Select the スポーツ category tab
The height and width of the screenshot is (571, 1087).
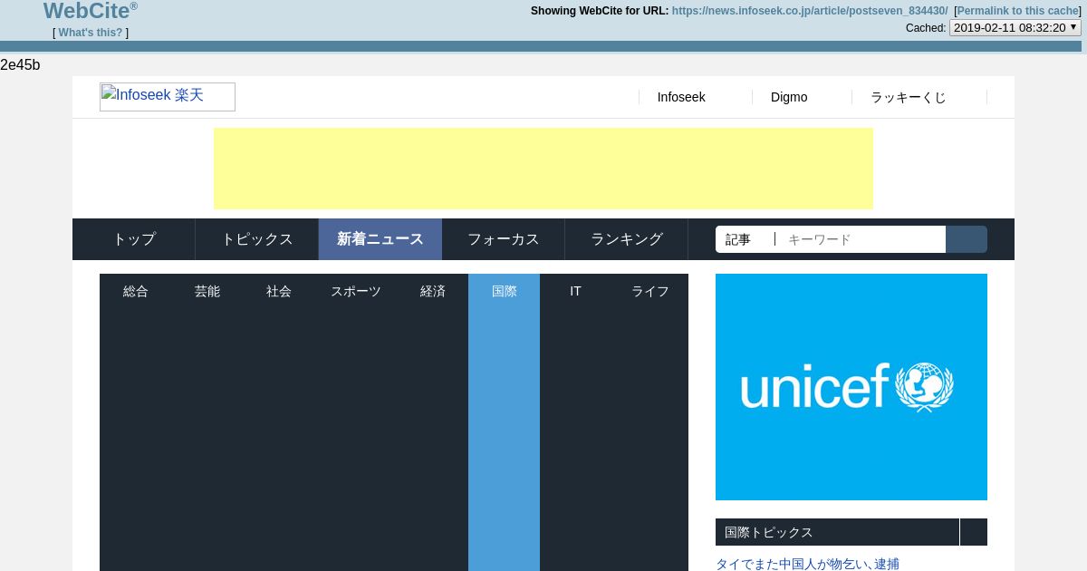click(356, 291)
